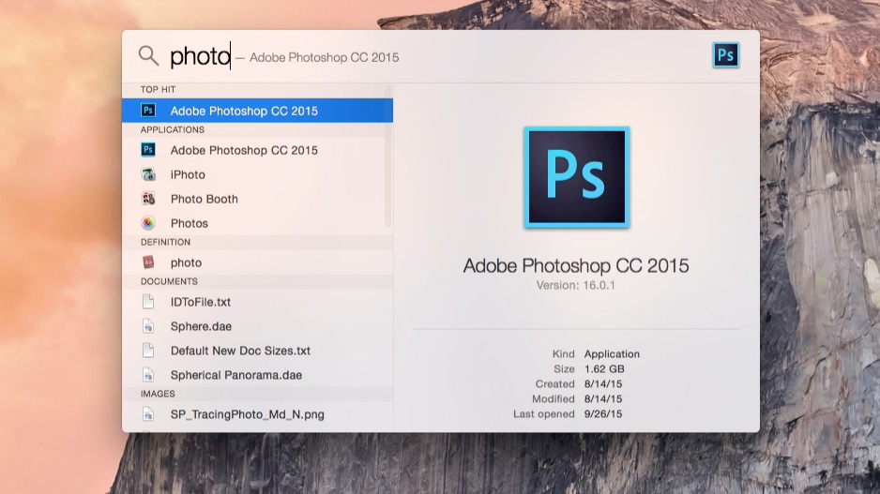Select Adobe Photoshop CC 2015 under Applications
Screen dimensions: 880x494
click(x=257, y=150)
